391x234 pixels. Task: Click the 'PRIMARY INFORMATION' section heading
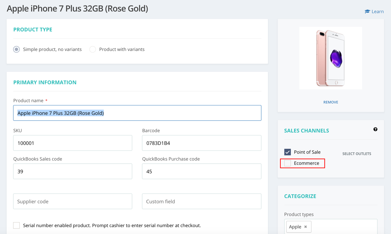(x=45, y=82)
